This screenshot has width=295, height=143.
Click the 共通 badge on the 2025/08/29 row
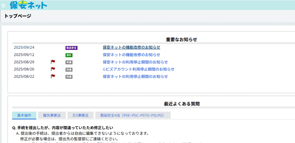click(69, 62)
